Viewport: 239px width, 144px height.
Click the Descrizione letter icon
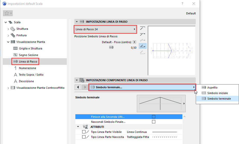pos(15,81)
